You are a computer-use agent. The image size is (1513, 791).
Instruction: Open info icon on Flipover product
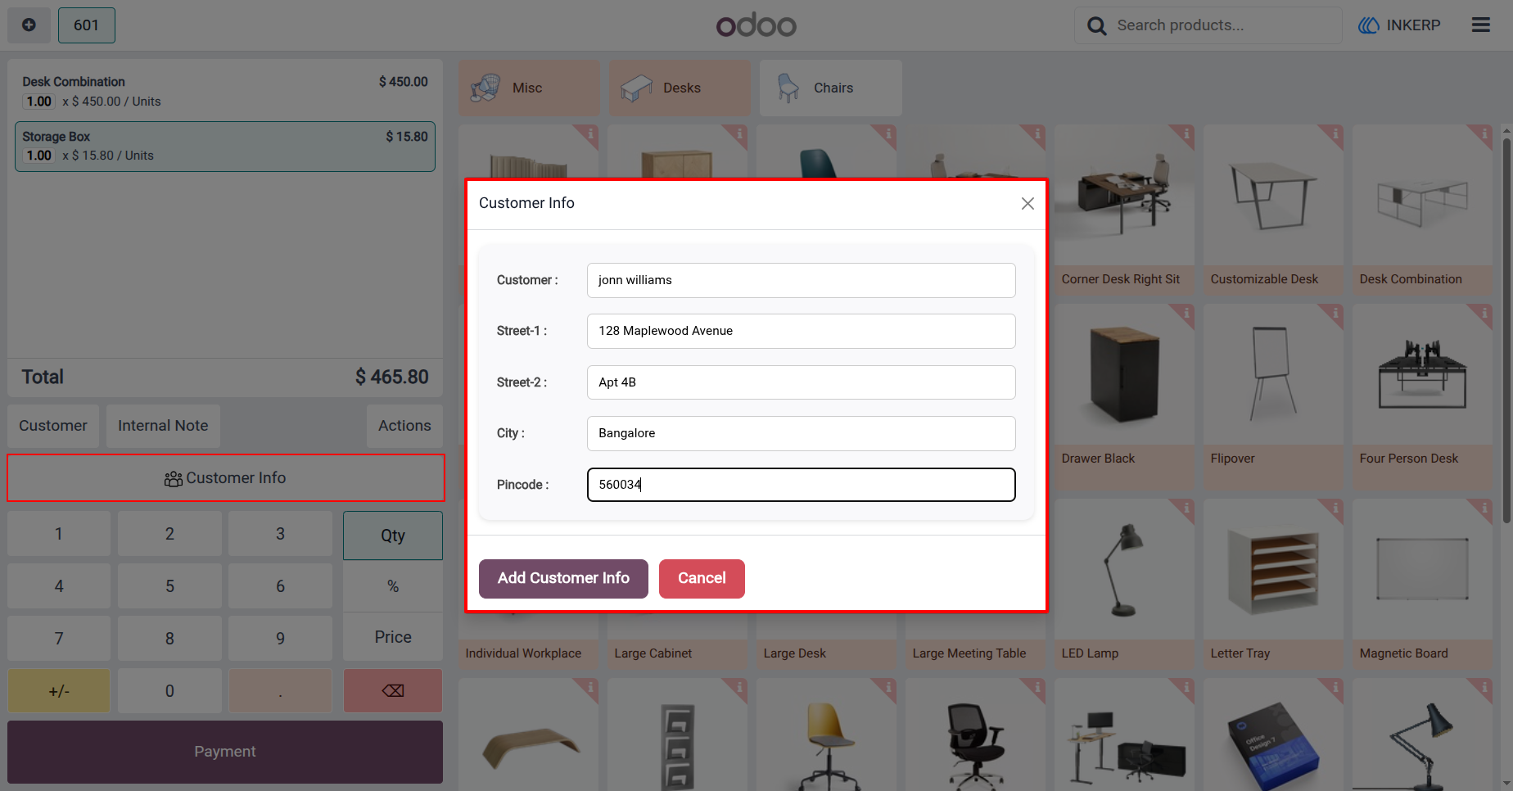coord(1335,313)
